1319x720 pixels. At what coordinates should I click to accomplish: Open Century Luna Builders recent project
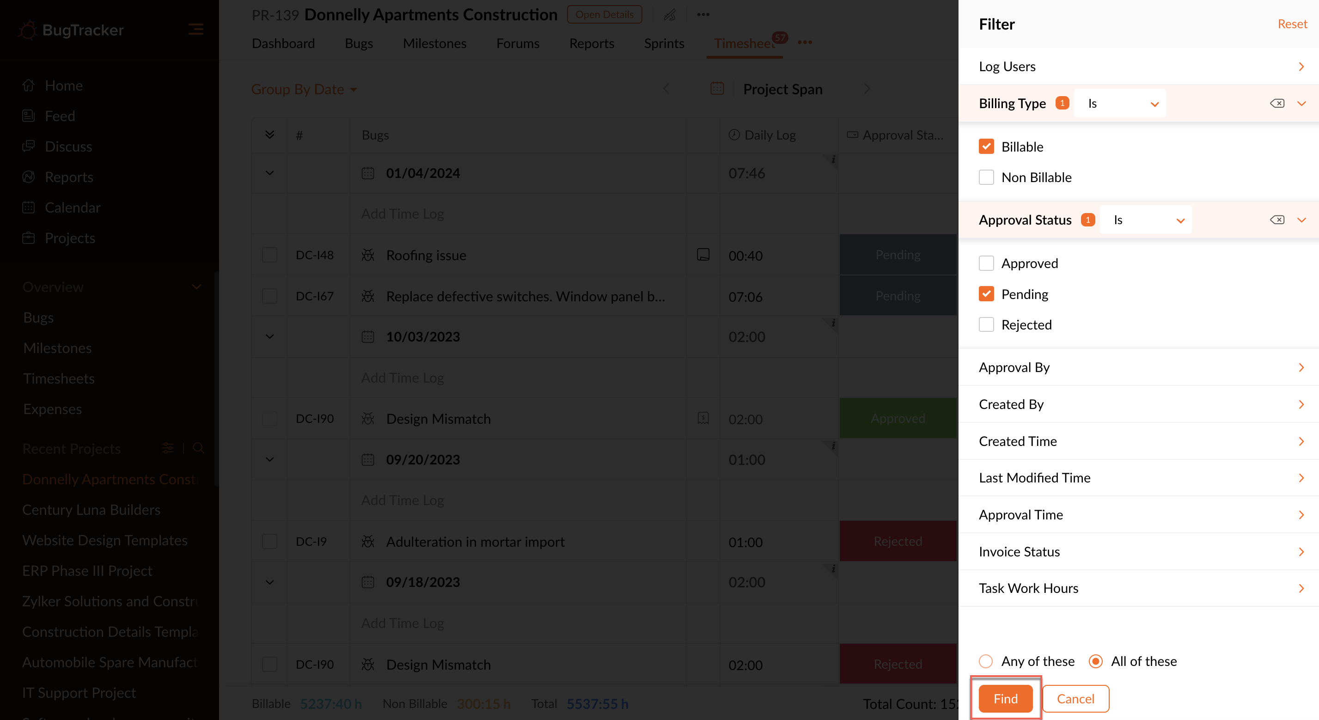(91, 510)
